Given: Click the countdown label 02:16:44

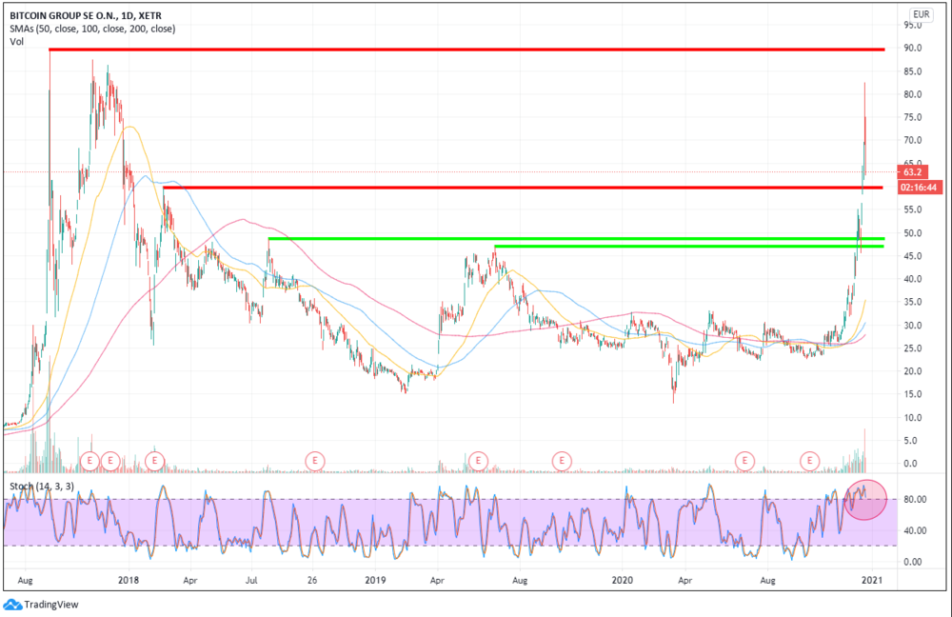Looking at the screenshot, I should (x=920, y=188).
